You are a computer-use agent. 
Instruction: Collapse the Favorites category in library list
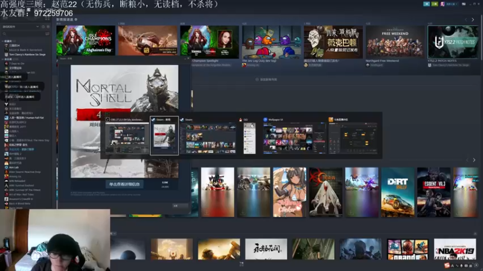pyautogui.click(x=3, y=41)
